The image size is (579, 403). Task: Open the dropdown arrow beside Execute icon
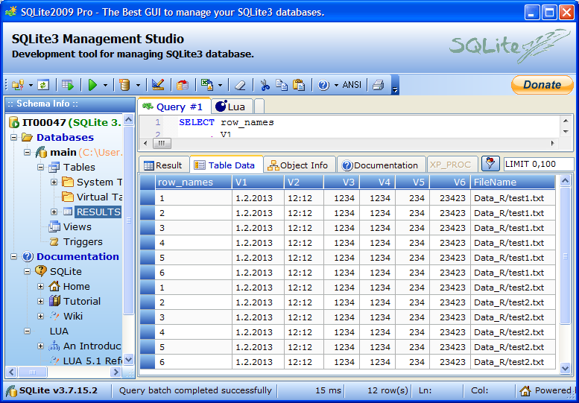click(106, 85)
